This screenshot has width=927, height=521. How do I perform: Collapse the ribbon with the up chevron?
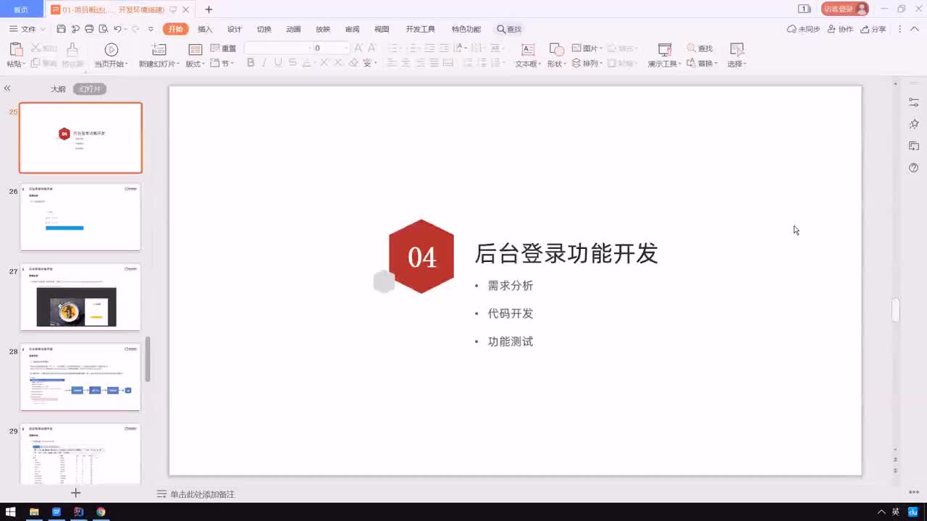point(914,29)
